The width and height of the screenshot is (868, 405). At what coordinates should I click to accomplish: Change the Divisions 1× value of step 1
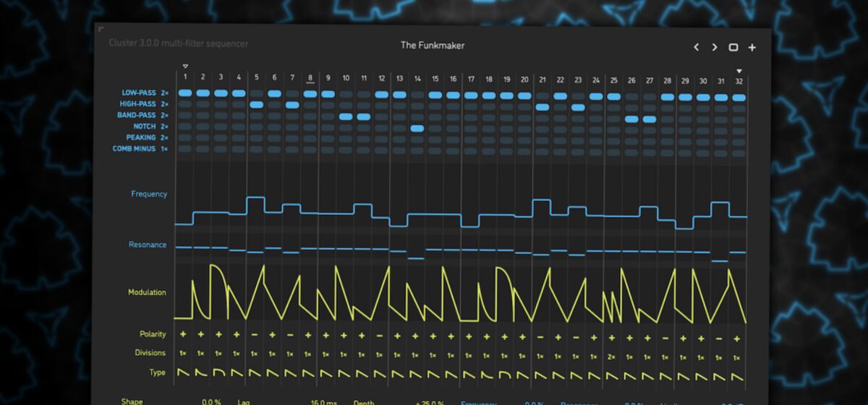183,354
